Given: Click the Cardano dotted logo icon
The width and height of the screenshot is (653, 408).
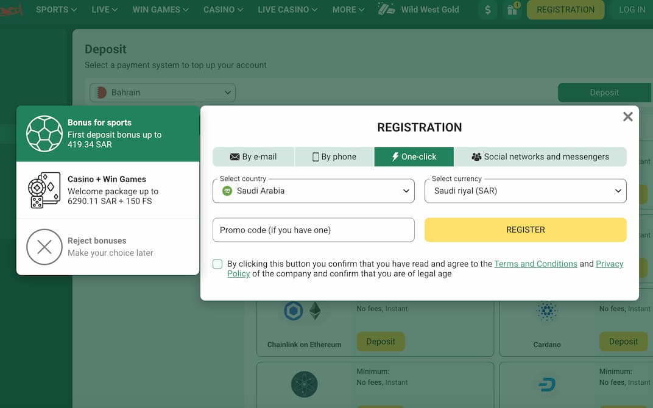Looking at the screenshot, I should (546, 311).
